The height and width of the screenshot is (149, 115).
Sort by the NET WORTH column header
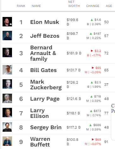pyautogui.click(x=74, y=4)
